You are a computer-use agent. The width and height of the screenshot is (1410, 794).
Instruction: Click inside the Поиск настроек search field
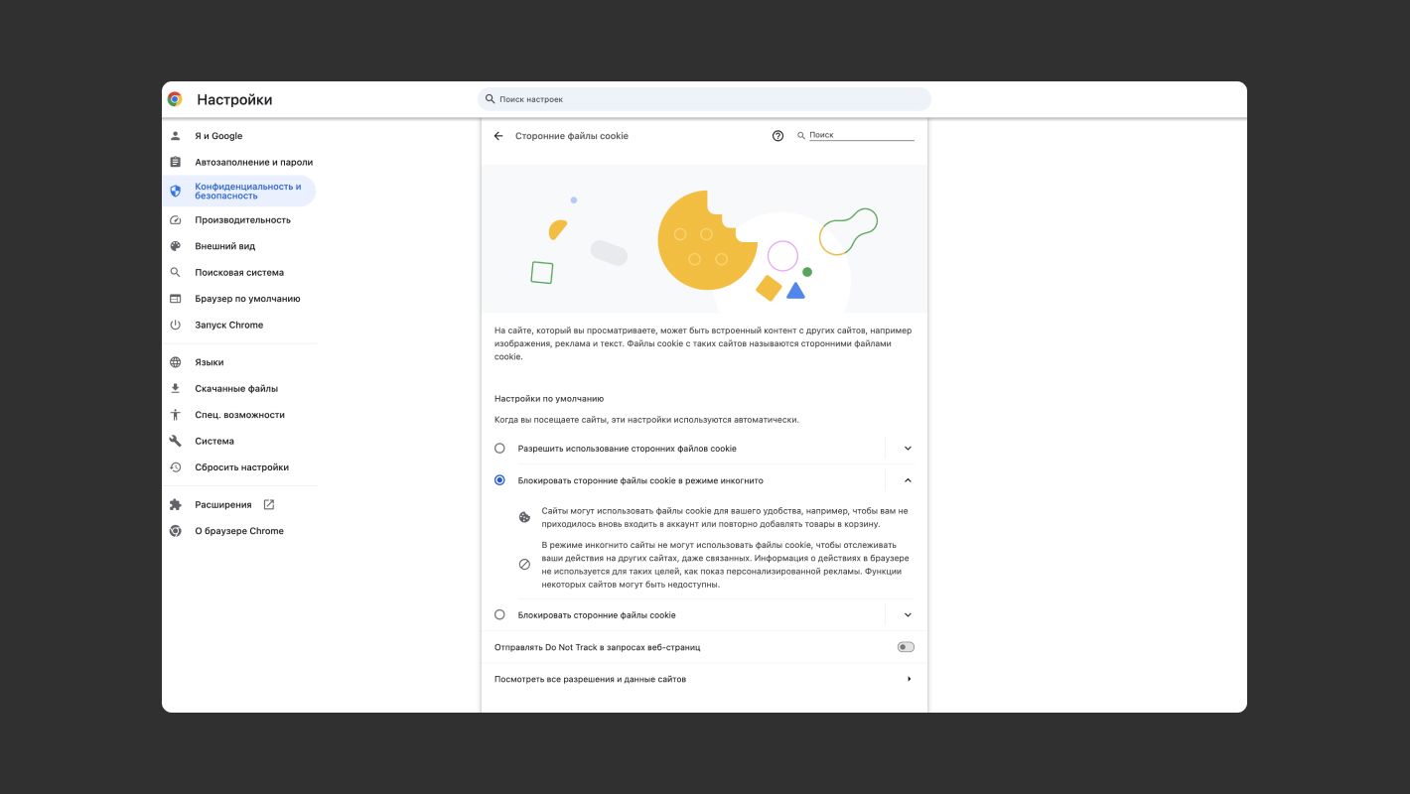(x=705, y=98)
